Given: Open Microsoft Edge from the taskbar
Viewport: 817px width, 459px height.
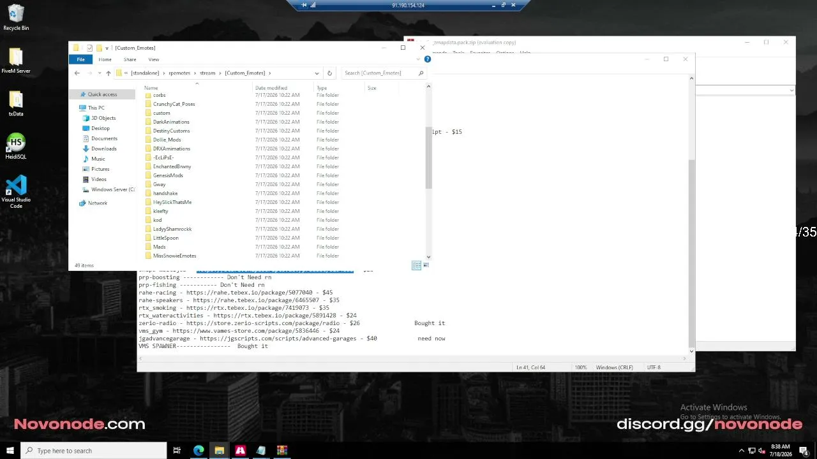Looking at the screenshot, I should (x=199, y=451).
